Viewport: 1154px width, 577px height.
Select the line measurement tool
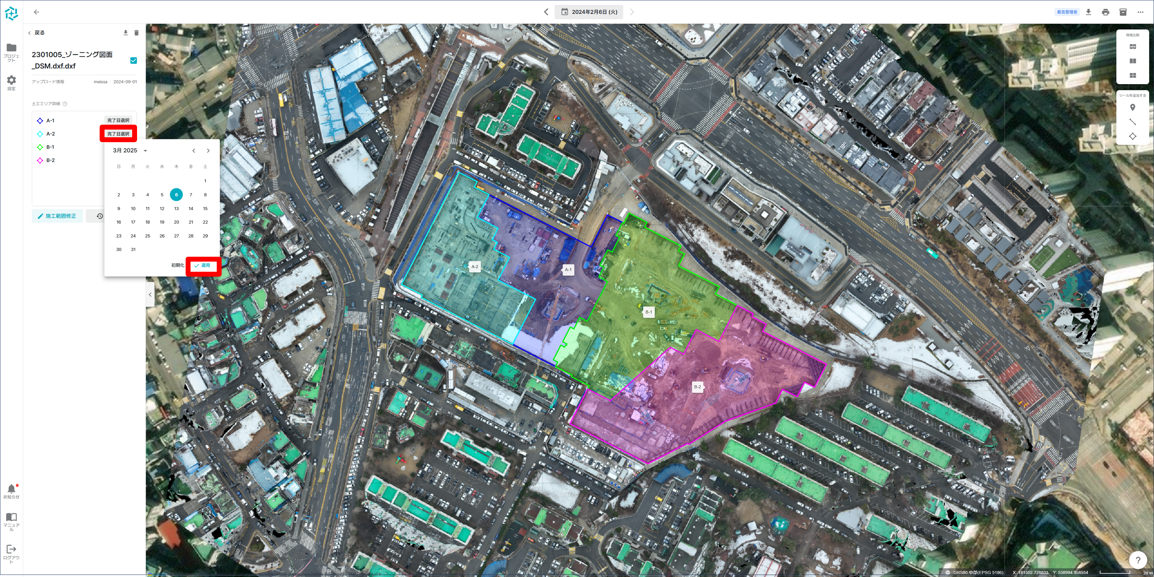(x=1132, y=122)
